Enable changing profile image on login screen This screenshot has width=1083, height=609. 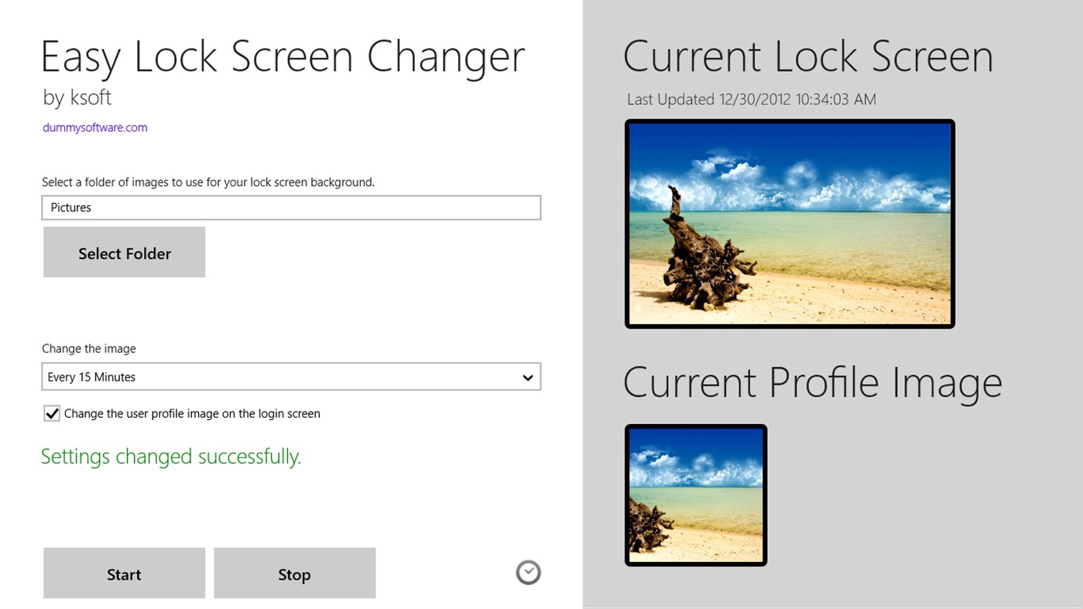[51, 413]
